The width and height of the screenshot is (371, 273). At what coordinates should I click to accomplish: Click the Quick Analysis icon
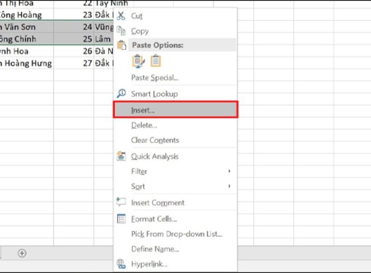[121, 156]
